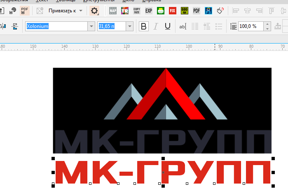Open the Справка menu
This screenshot has height=193, width=288.
pyautogui.click(x=152, y=1)
